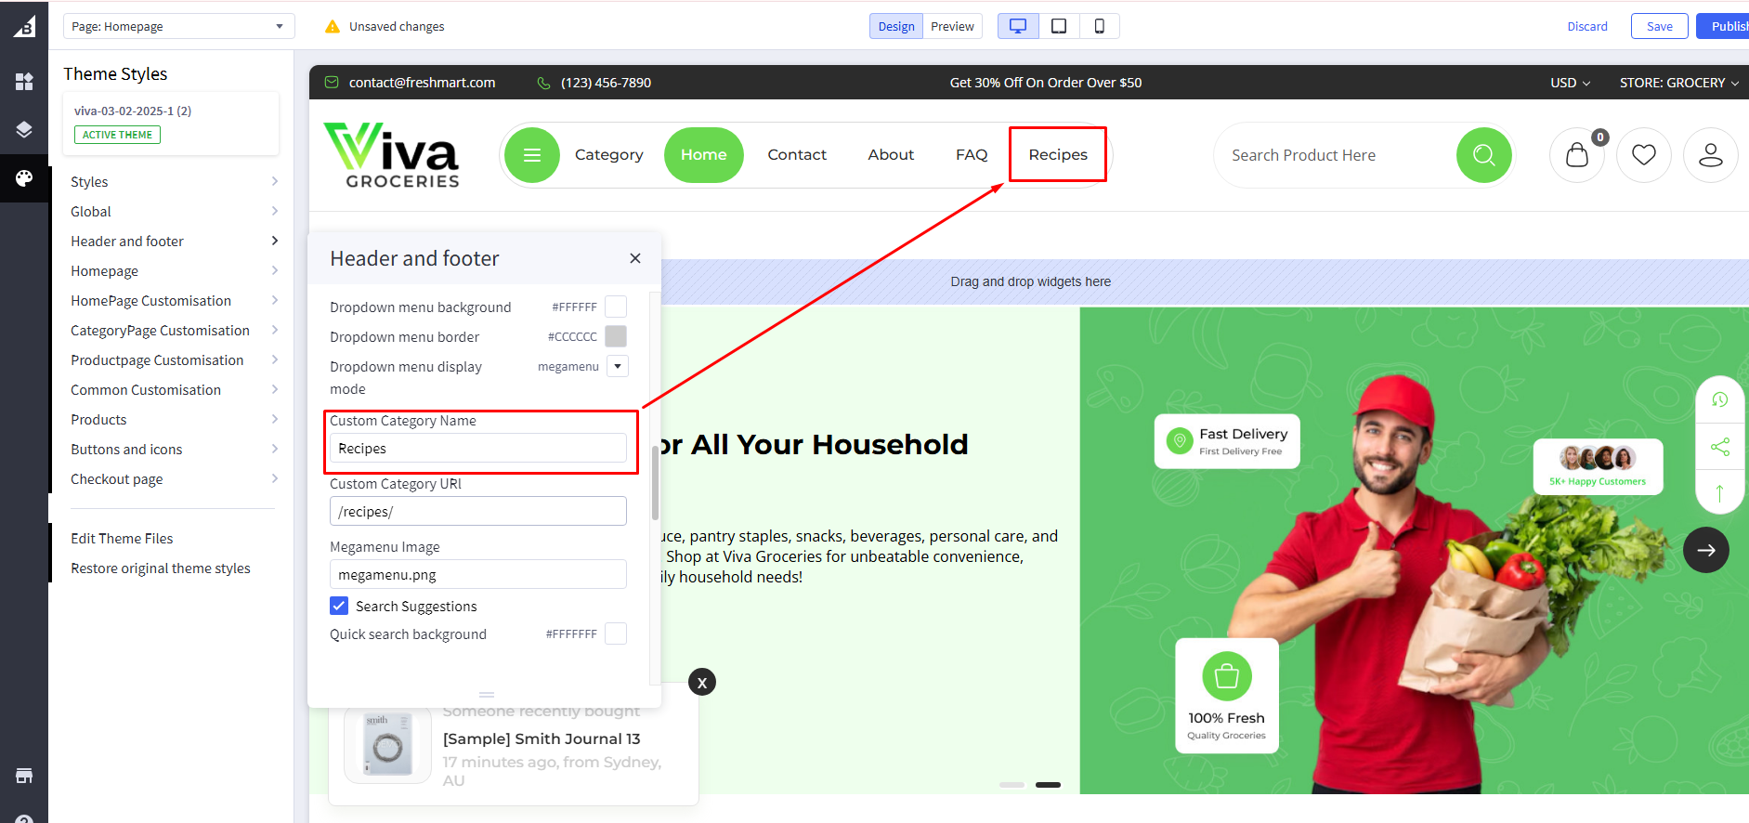
Task: Click the green search magnifier button
Action: tap(1484, 155)
